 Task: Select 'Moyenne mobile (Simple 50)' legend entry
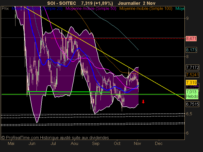(x=91, y=9)
